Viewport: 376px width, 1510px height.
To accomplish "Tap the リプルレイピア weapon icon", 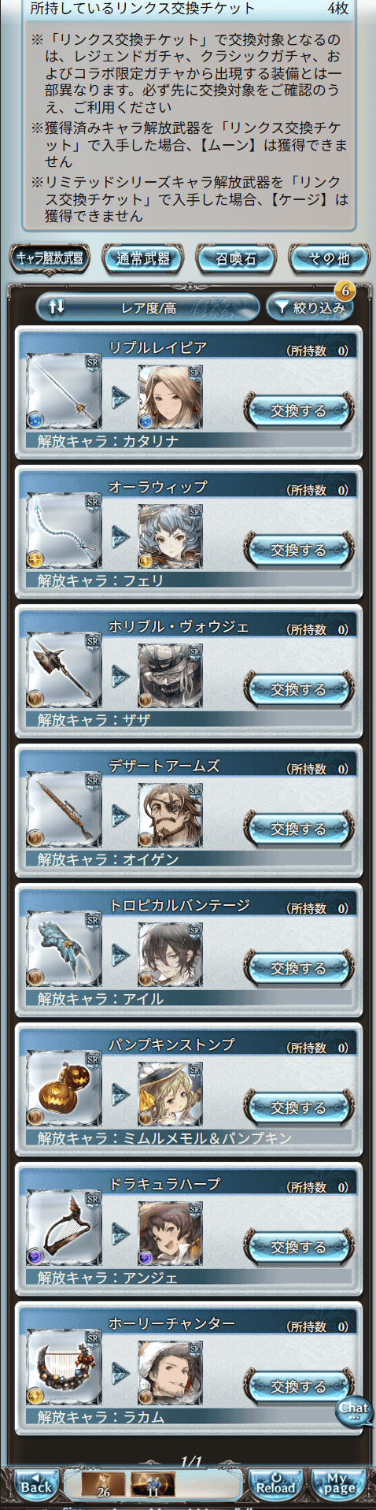I will tap(65, 391).
